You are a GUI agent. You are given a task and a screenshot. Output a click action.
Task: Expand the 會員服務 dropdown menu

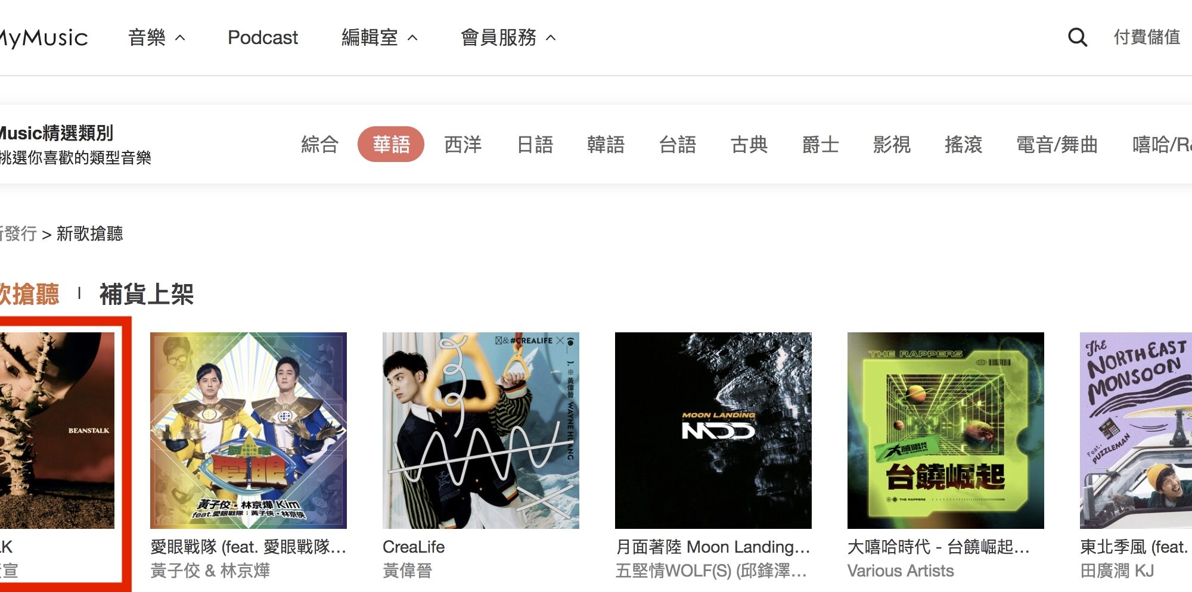(x=508, y=38)
